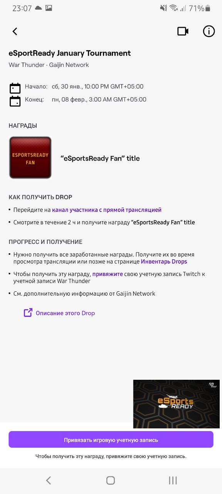
Task: Tap the Android back navigation button
Action: tap(49, 480)
